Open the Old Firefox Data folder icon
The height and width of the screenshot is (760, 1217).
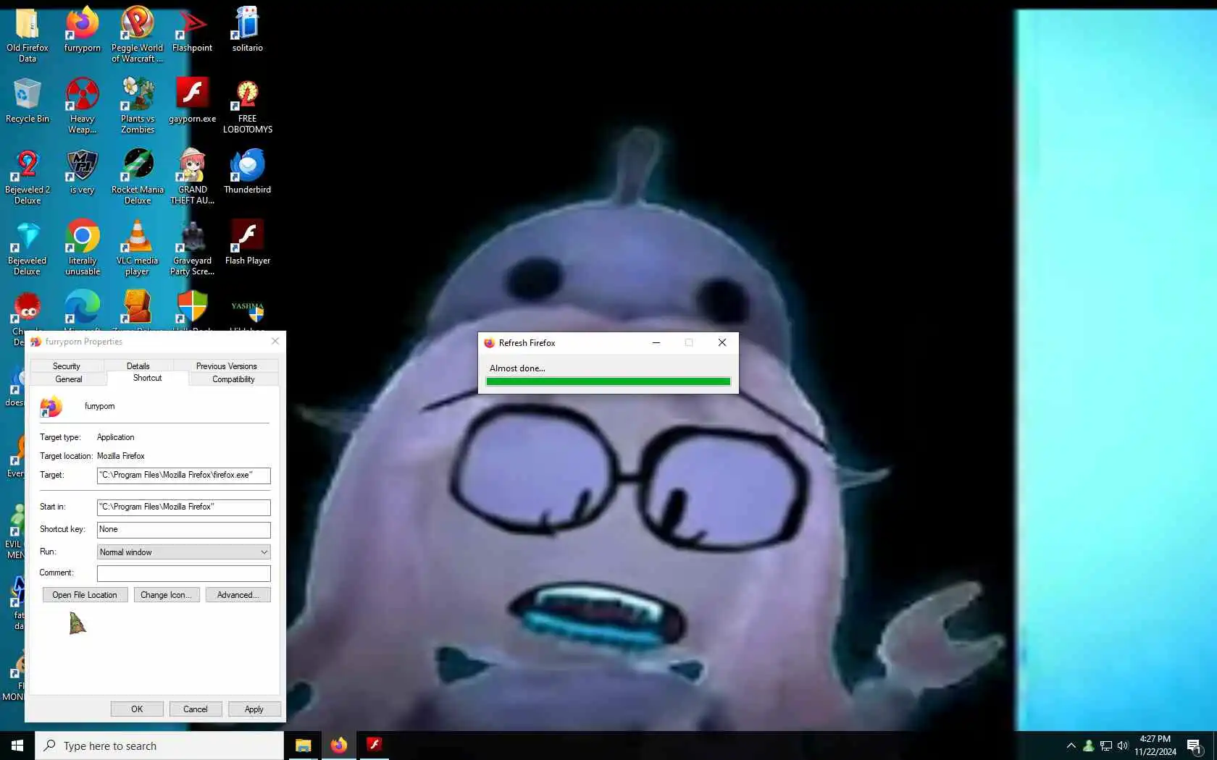tap(28, 23)
